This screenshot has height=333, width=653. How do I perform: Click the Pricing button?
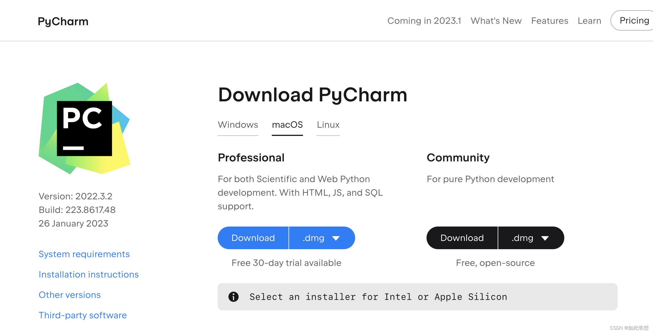pyautogui.click(x=634, y=20)
